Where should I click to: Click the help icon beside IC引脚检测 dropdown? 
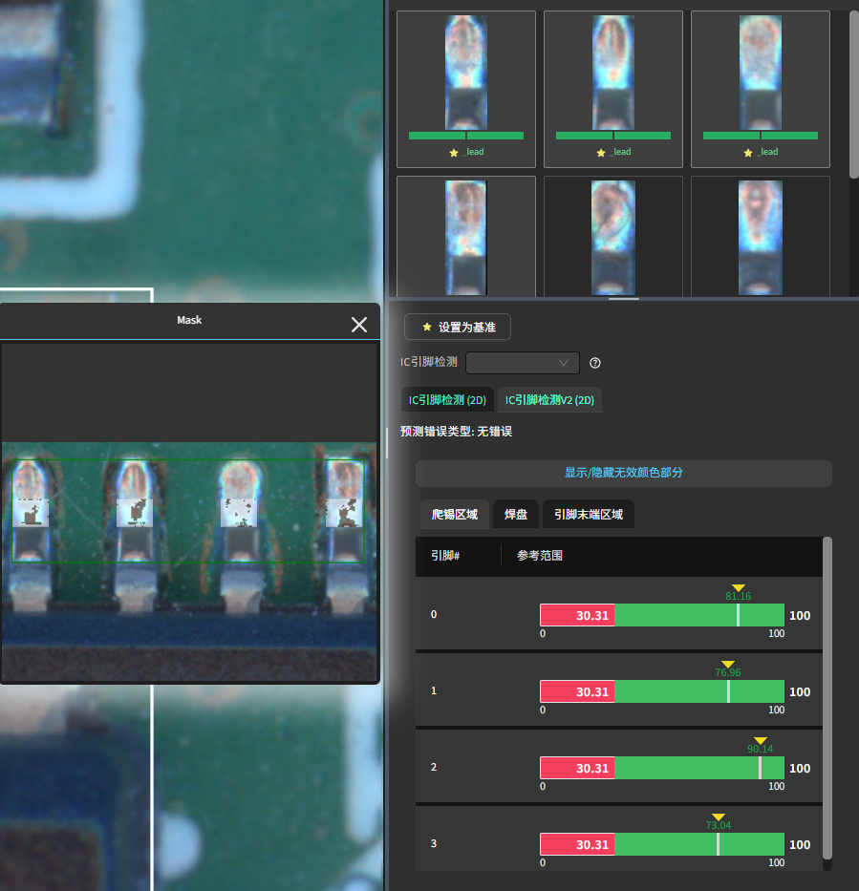coord(595,363)
